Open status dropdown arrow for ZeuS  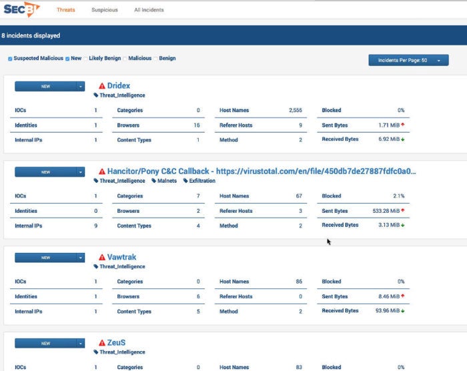[x=81, y=343]
